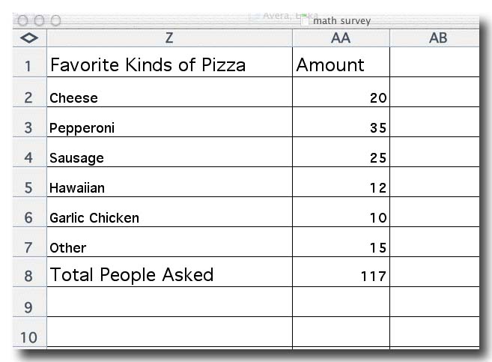Select the Pepperoni cell
The image size is (492, 362).
[169, 122]
